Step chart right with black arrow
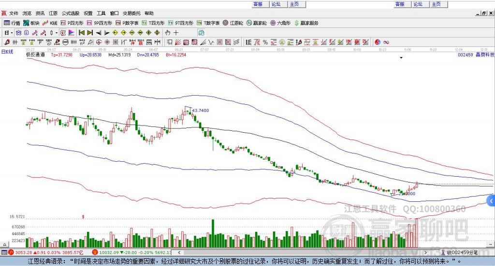Image resolution: width=495 pixels, height=266 pixels. [x=107, y=33]
